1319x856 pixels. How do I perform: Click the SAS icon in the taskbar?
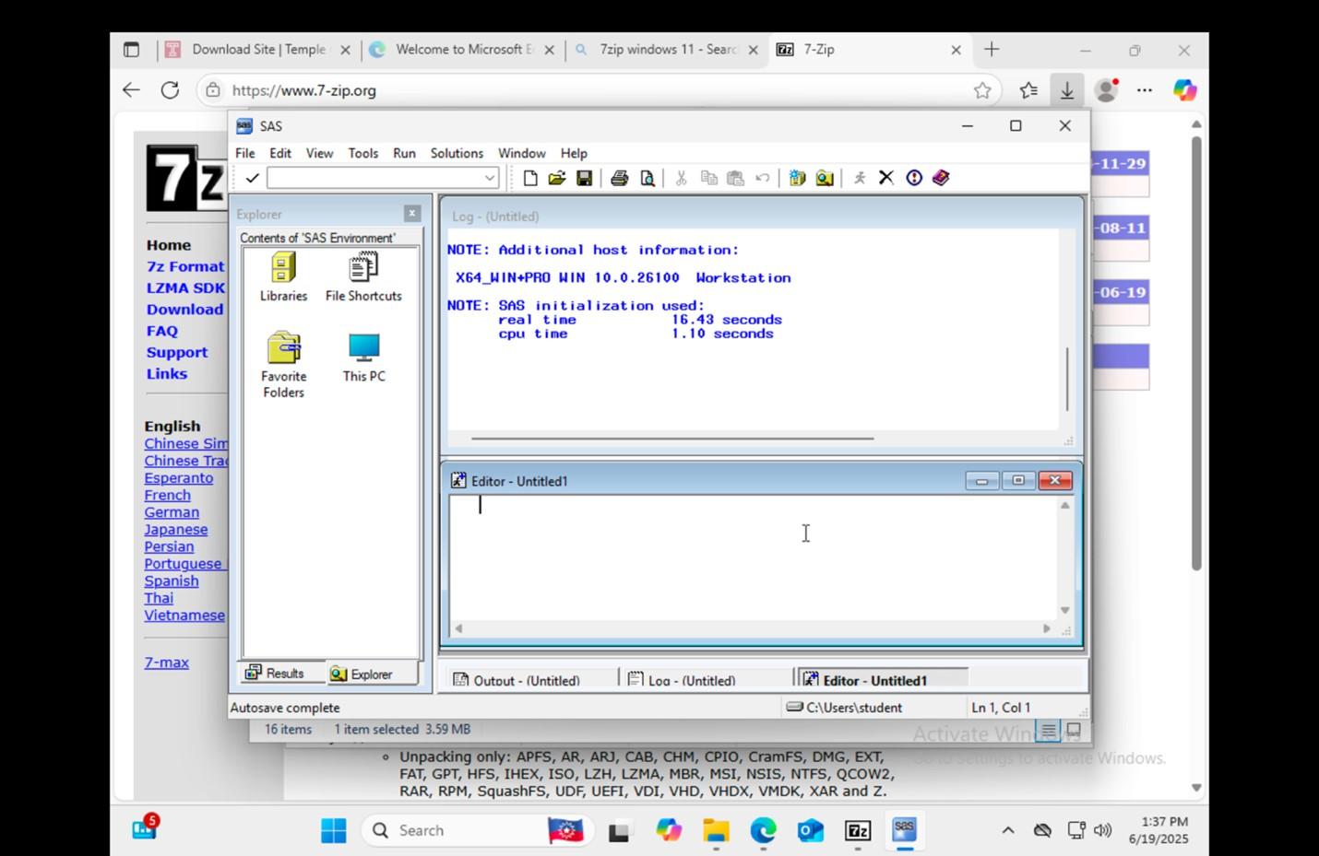pos(904,830)
